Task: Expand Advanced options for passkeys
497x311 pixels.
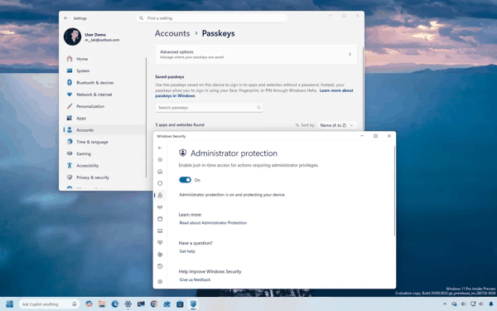Action: click(256, 54)
